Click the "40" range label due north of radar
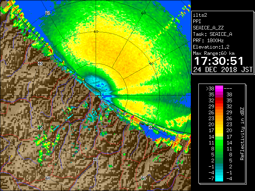This screenshot has height=191, width=255. (96, 32)
